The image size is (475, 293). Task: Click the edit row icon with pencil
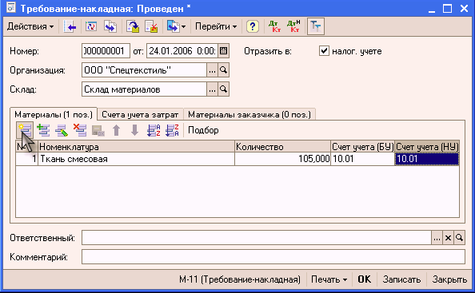click(62, 130)
